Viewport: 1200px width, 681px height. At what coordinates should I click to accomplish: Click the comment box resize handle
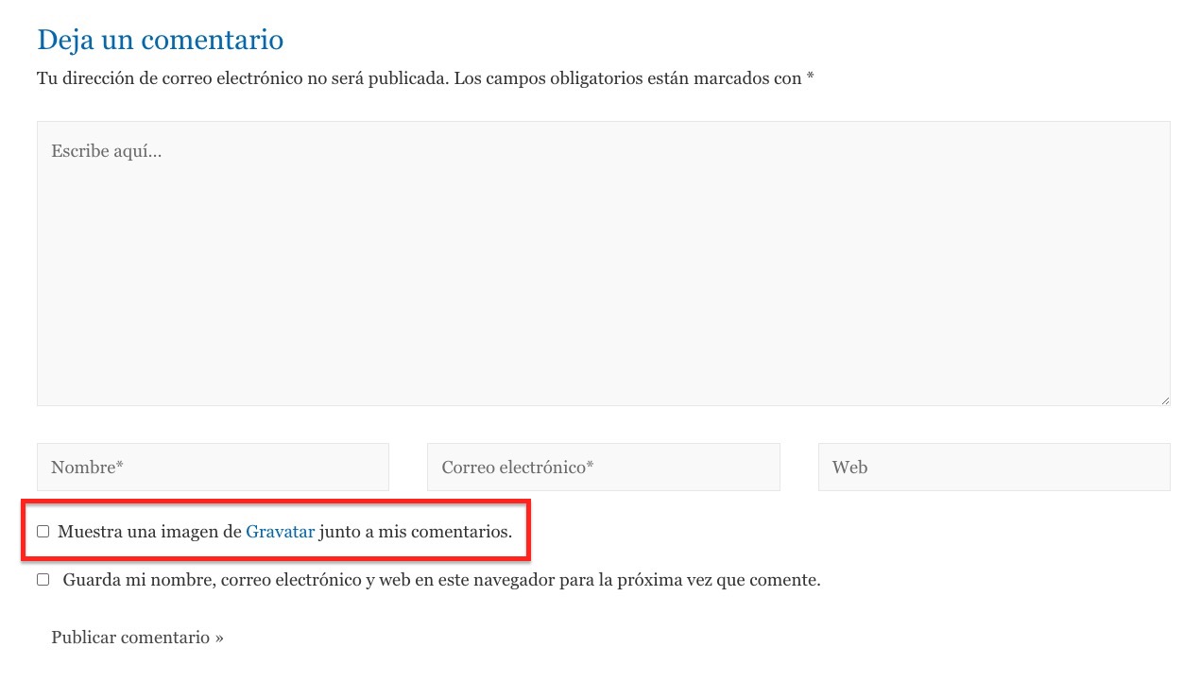[1164, 400]
